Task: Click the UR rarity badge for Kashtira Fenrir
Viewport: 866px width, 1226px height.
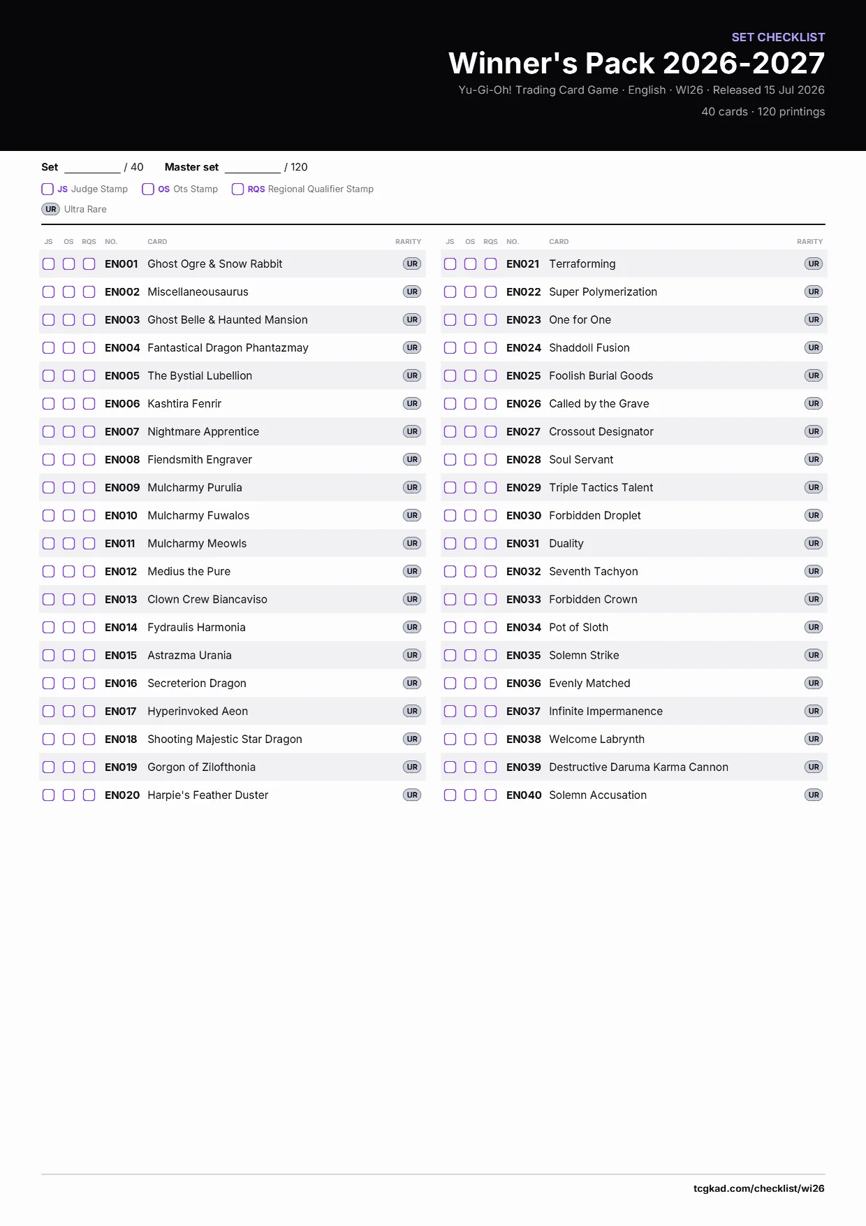Action: [x=412, y=403]
